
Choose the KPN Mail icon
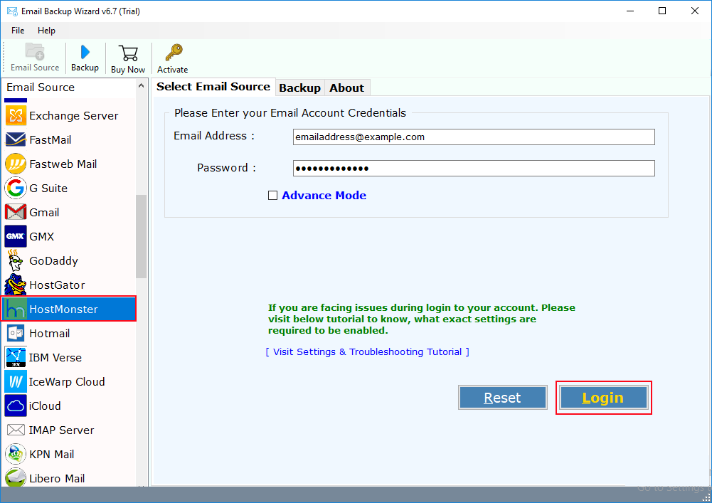click(16, 454)
